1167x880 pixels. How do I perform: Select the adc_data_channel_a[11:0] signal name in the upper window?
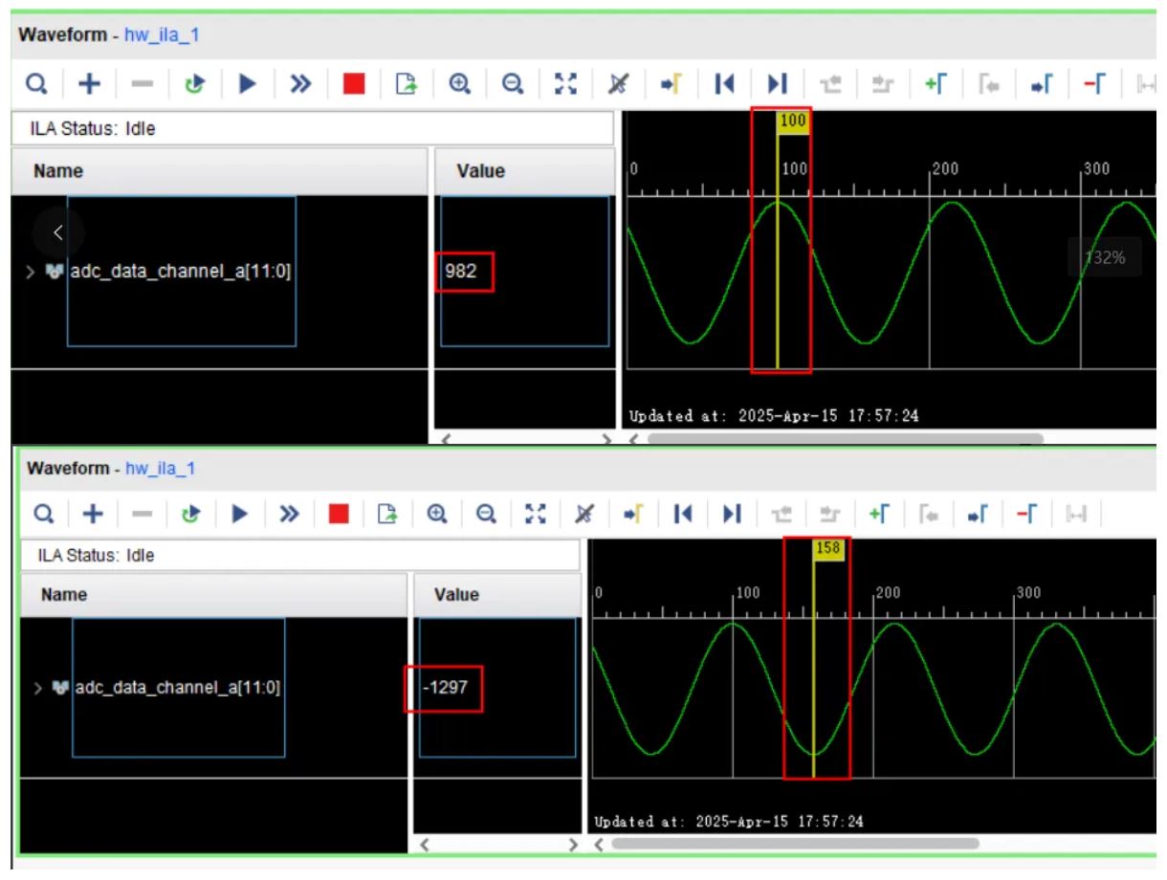(x=180, y=272)
